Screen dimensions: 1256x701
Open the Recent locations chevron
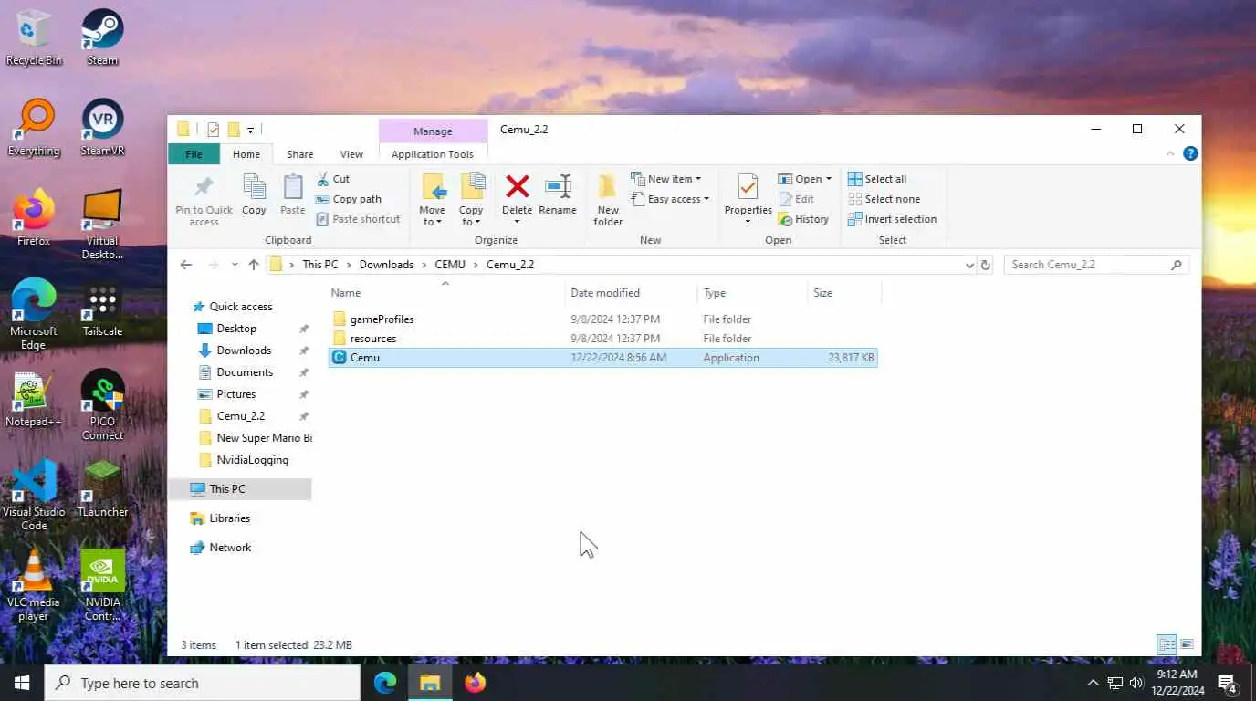coord(235,265)
